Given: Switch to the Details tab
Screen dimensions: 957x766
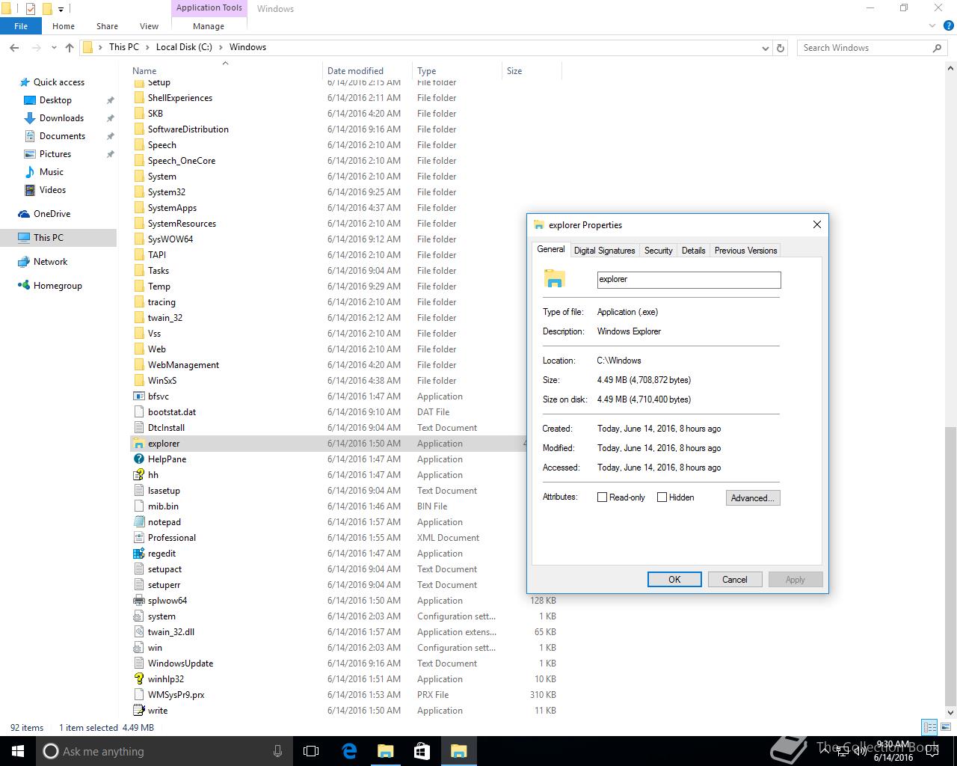Looking at the screenshot, I should 694,251.
